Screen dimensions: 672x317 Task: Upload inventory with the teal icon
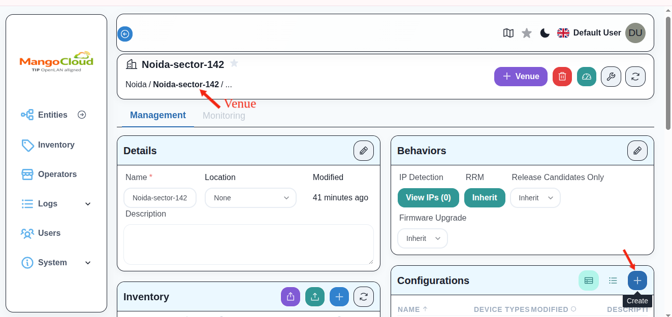click(315, 296)
